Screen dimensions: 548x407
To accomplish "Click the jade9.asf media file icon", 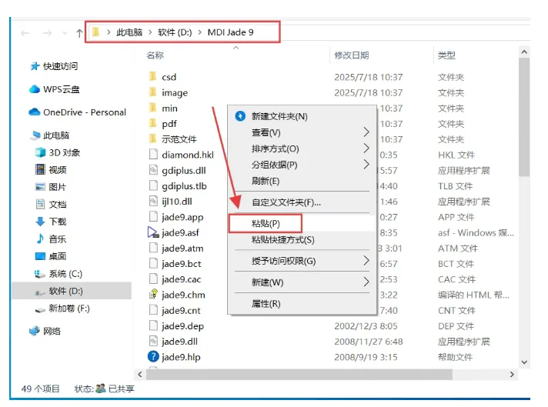I will [x=153, y=232].
